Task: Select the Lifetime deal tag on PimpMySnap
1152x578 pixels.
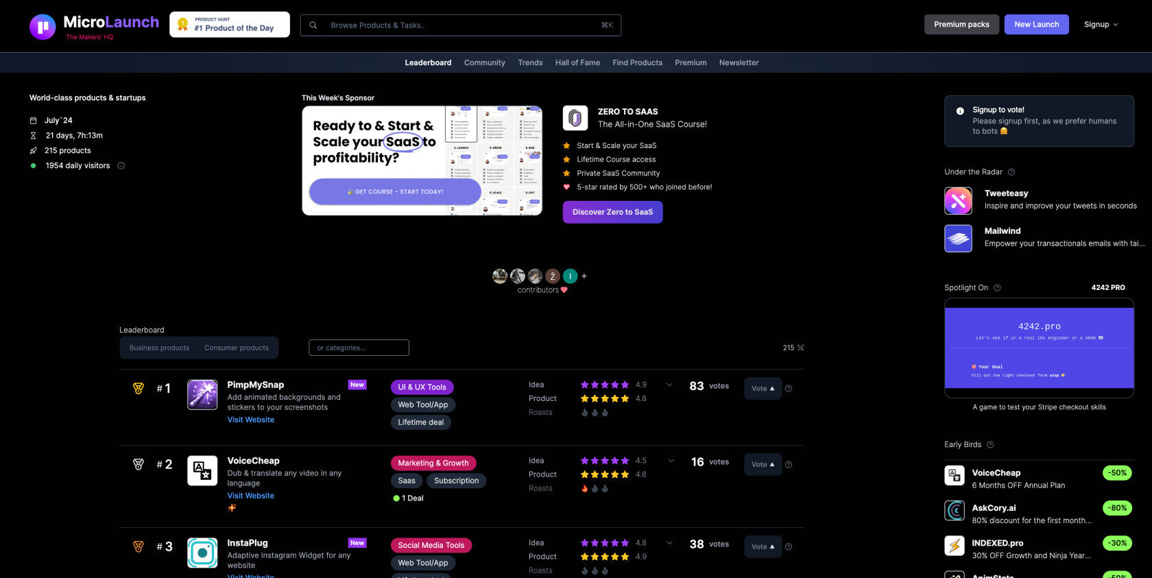Action: pyautogui.click(x=420, y=422)
